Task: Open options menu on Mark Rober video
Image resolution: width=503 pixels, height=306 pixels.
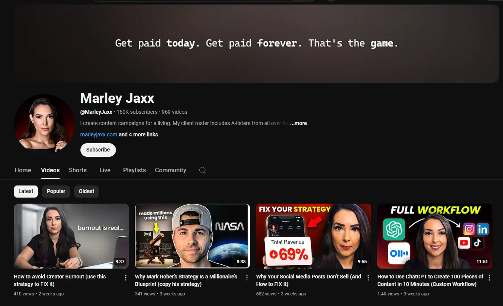Action: click(247, 277)
